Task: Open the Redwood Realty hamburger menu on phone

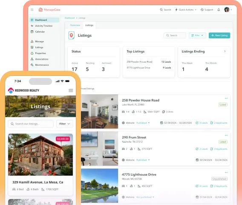Action: pyautogui.click(x=71, y=90)
